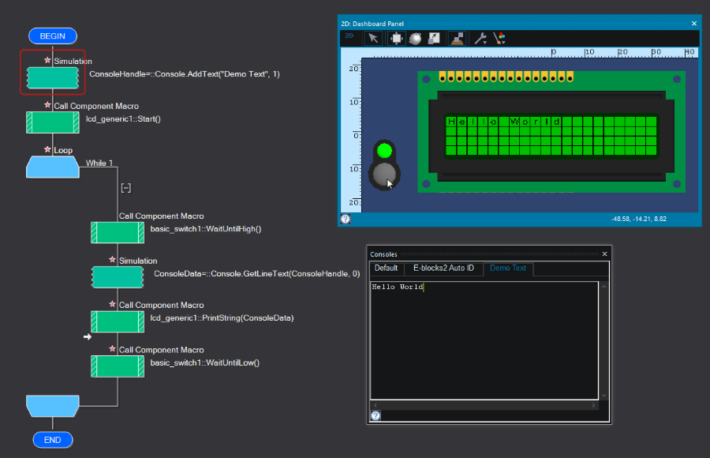710x458 pixels.
Task: Switch to the Demo Text console tab
Action: click(x=508, y=268)
